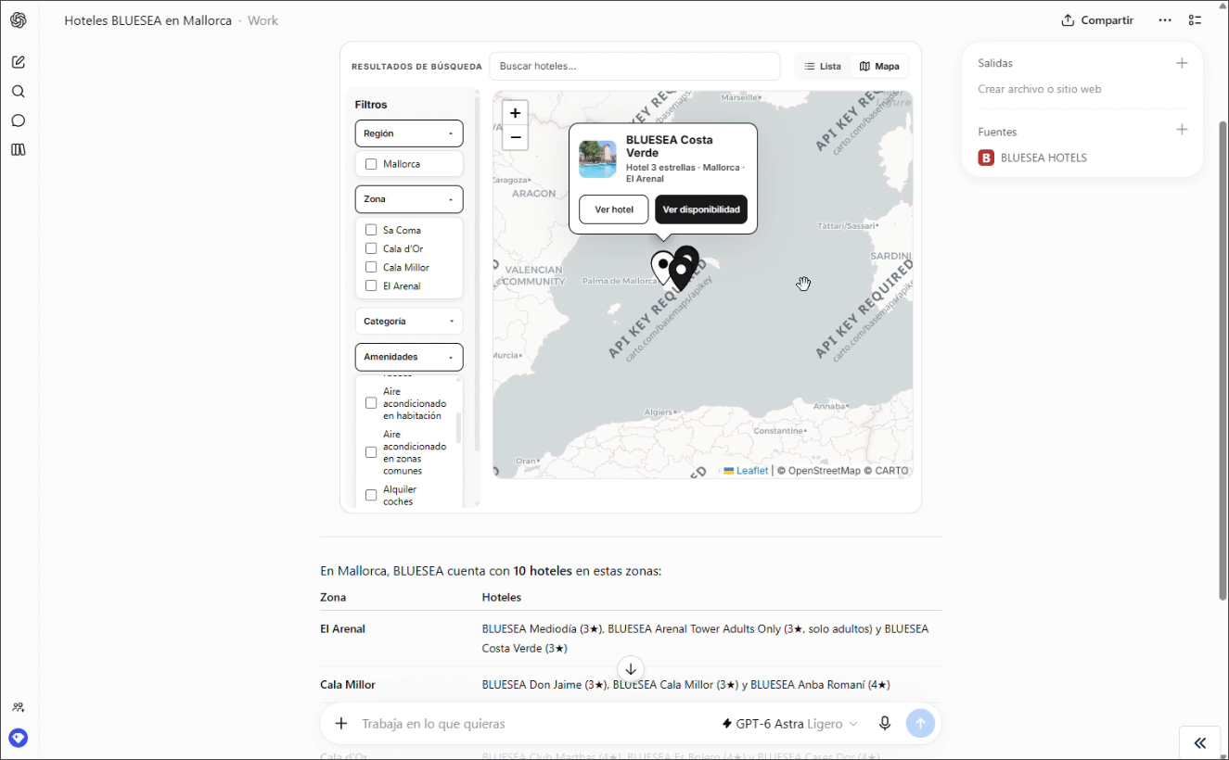Collapse the Amenidades filter dropdown

[409, 357]
